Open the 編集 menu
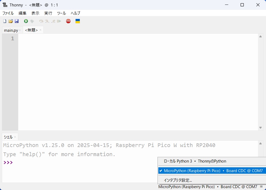The image size is (266, 190). click(23, 13)
